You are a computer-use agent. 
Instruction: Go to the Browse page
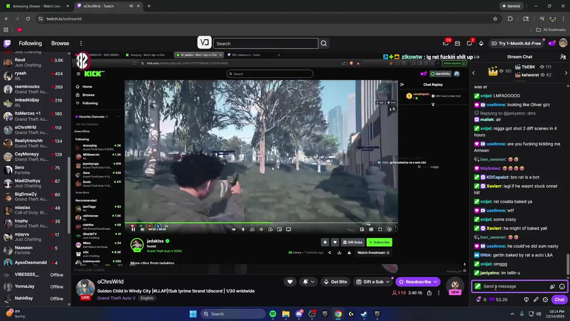(x=60, y=43)
